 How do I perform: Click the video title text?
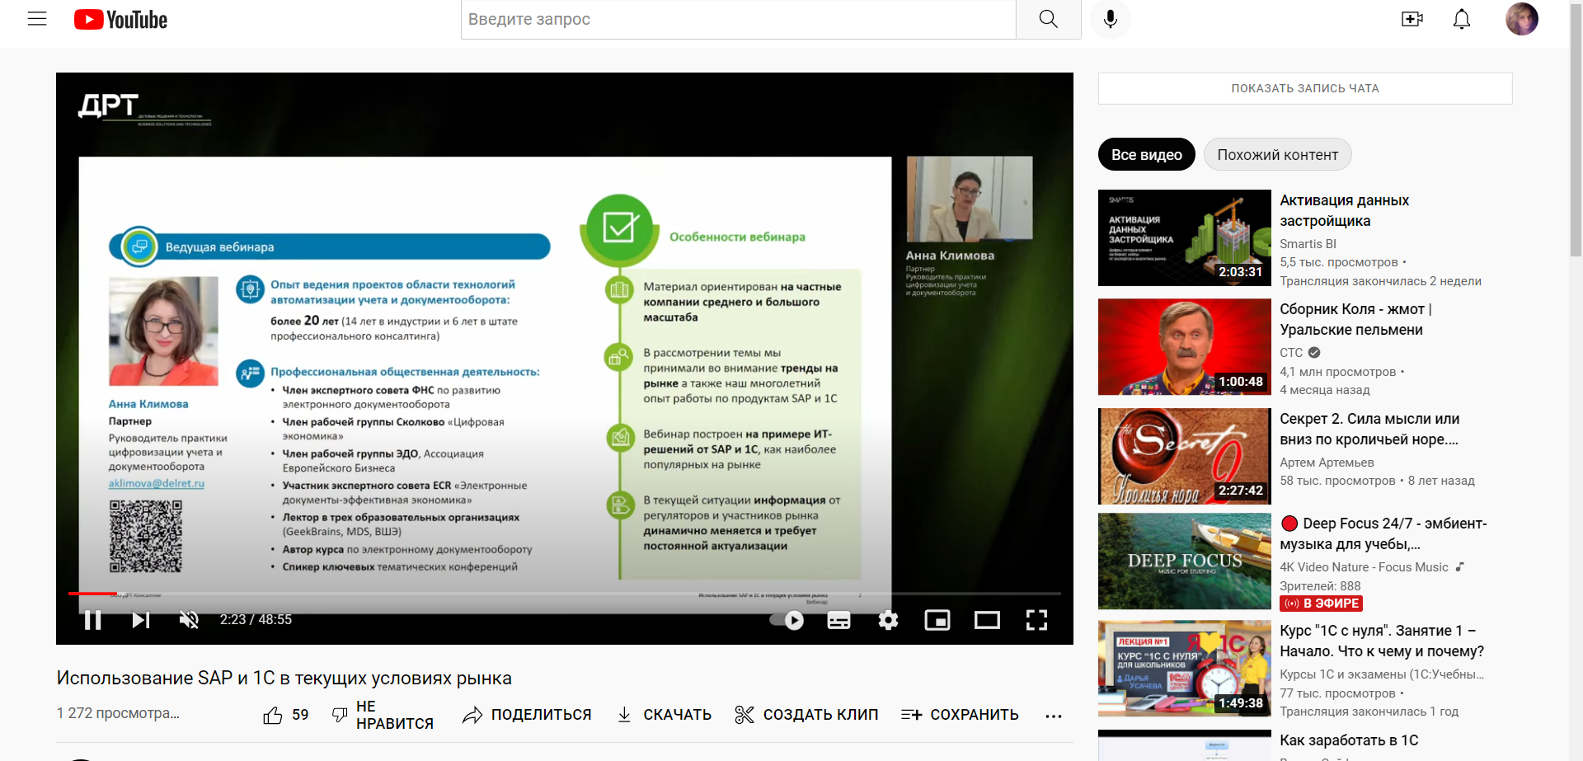click(x=284, y=678)
